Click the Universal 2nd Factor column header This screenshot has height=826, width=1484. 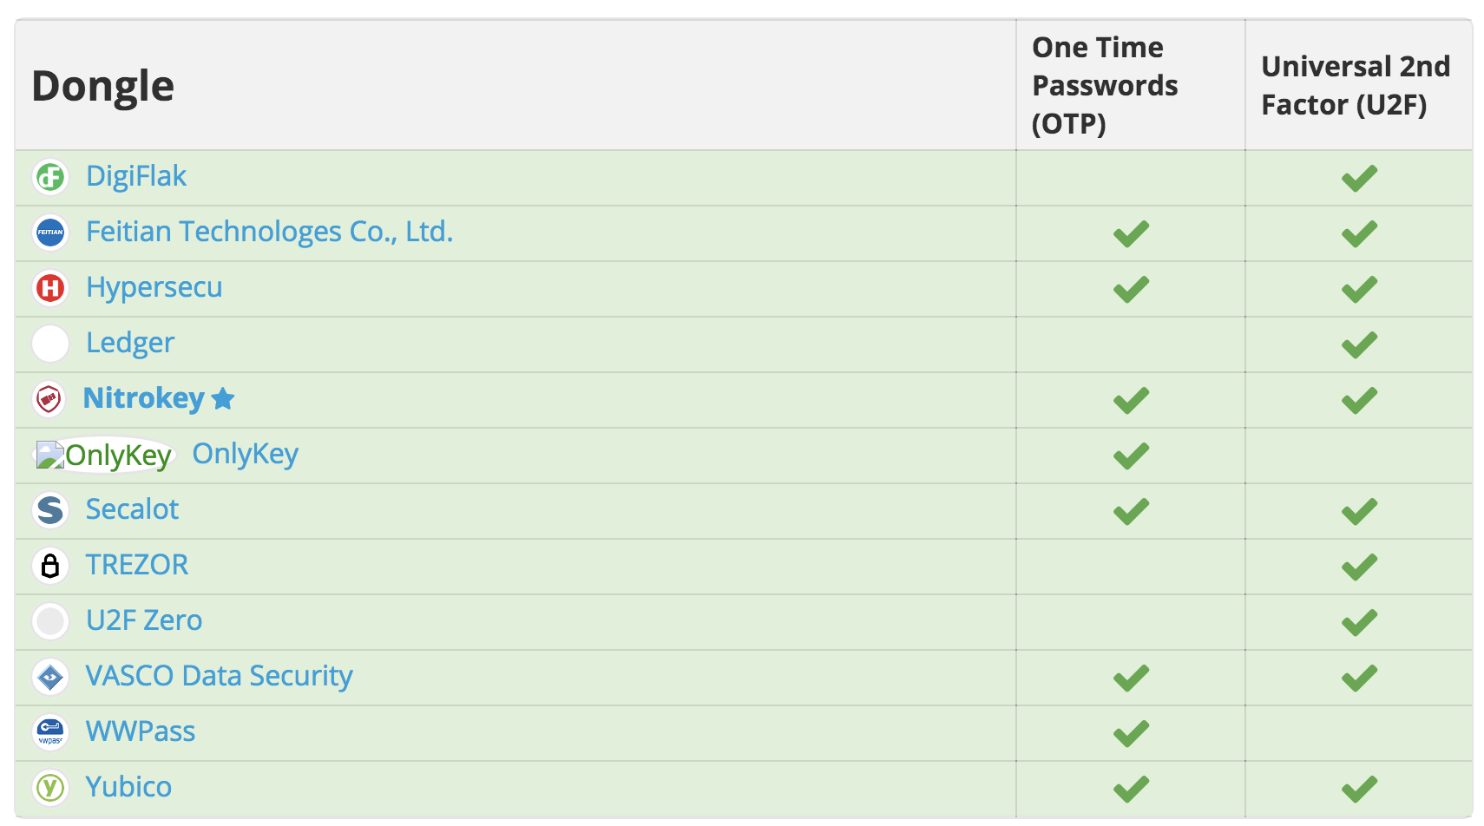pyautogui.click(x=1356, y=84)
